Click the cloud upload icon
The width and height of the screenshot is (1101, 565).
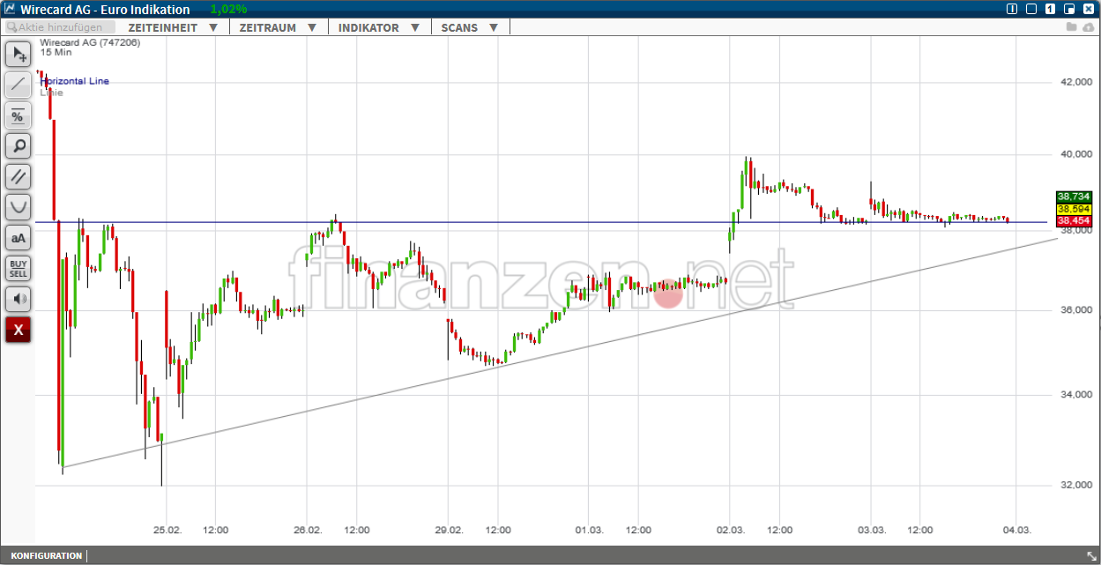pos(1089,27)
